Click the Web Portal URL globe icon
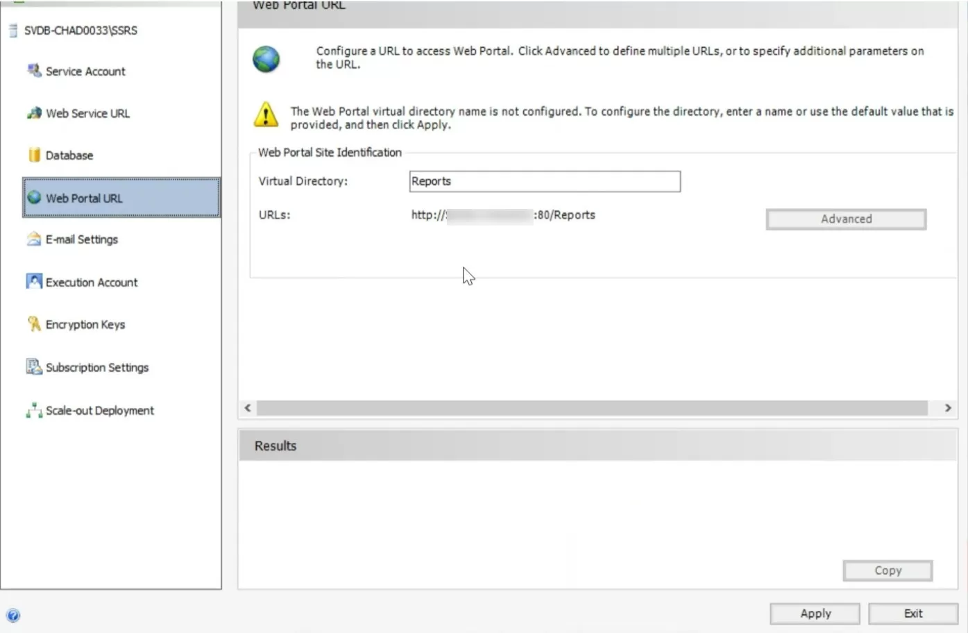Screen dimensions: 968x633 click(x=34, y=197)
